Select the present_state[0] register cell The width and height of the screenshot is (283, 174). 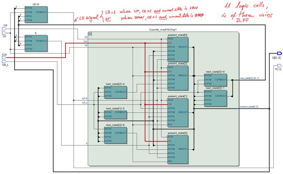178,49
